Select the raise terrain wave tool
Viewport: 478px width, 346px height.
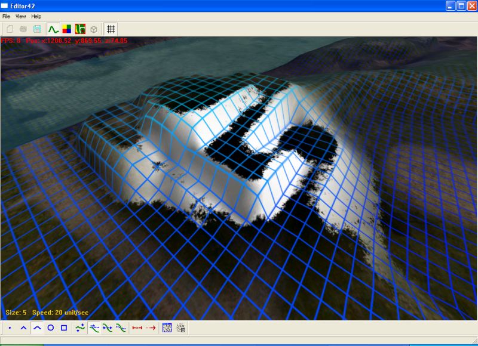[81, 328]
